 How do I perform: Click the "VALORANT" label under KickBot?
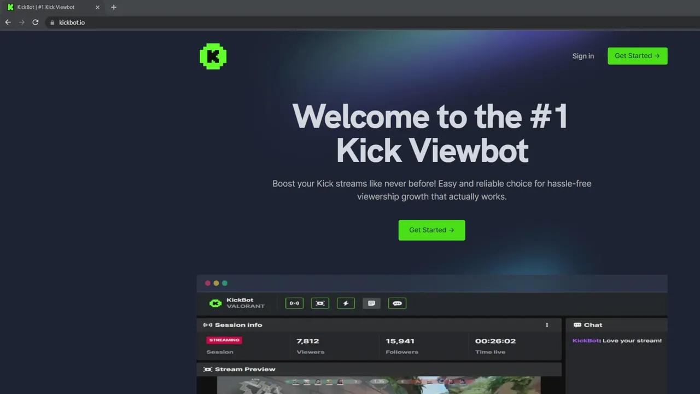246,306
